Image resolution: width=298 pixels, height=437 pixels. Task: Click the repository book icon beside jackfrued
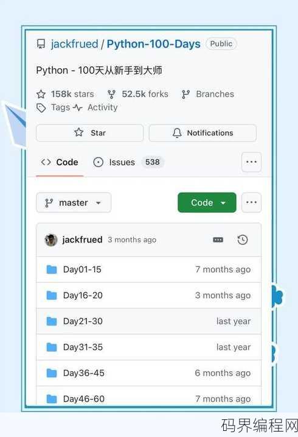(41, 44)
